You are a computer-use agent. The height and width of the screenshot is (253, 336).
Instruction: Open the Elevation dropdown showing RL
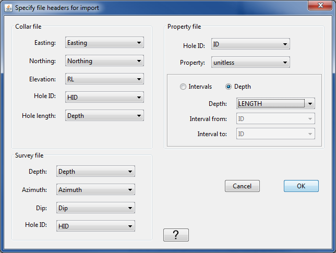pos(104,79)
